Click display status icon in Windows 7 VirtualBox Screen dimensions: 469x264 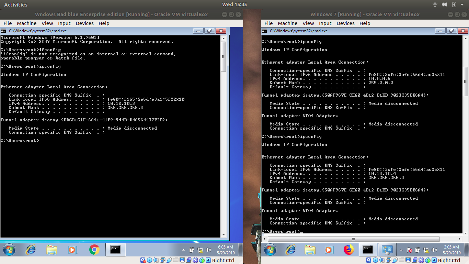(x=408, y=260)
